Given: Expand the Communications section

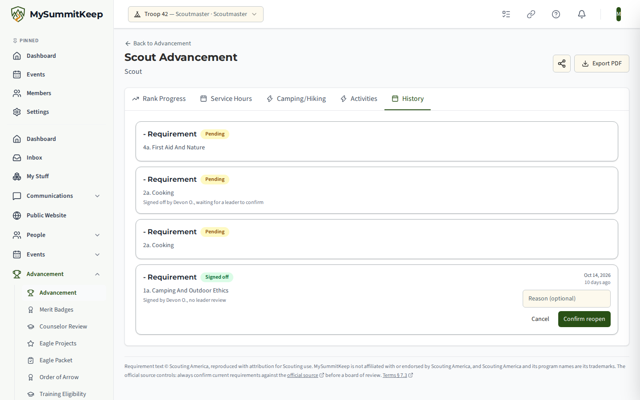Looking at the screenshot, I should click(57, 196).
